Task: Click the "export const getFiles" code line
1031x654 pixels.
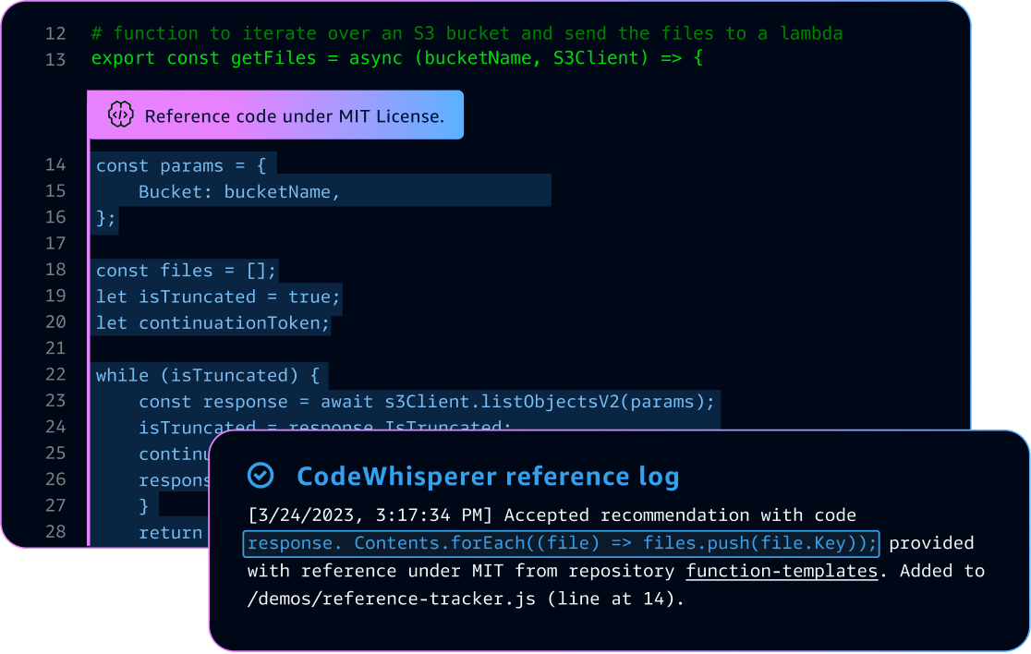Action: coord(397,59)
